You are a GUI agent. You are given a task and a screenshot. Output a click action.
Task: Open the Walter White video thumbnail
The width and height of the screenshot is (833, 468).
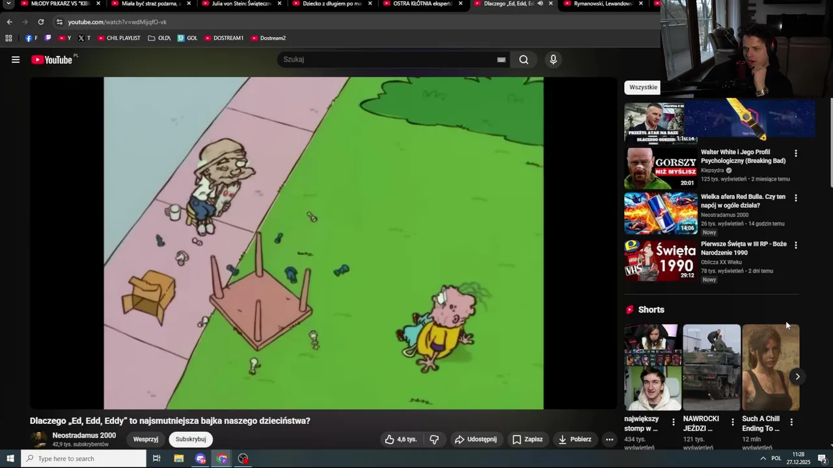pos(661,168)
